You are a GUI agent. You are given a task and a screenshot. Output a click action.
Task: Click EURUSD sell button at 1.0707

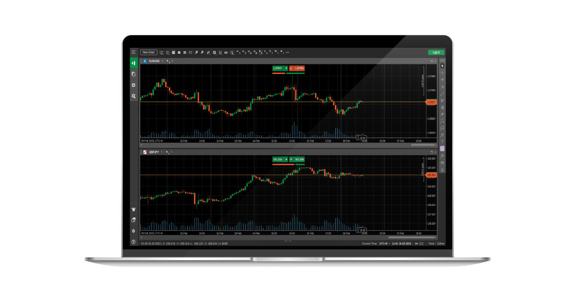click(x=280, y=68)
